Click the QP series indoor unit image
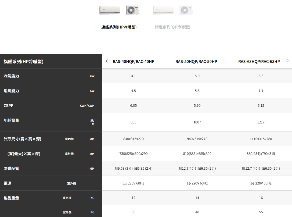 [163, 10]
